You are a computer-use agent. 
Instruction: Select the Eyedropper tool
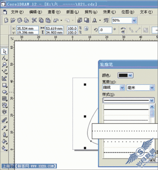coord(4,128)
